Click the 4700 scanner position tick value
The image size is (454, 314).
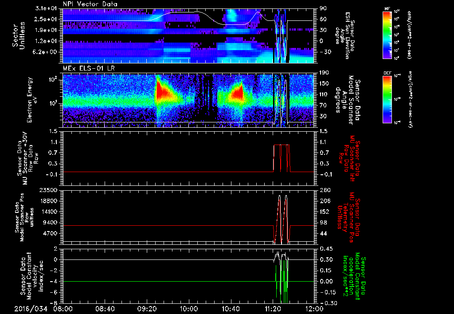[x=51, y=233]
